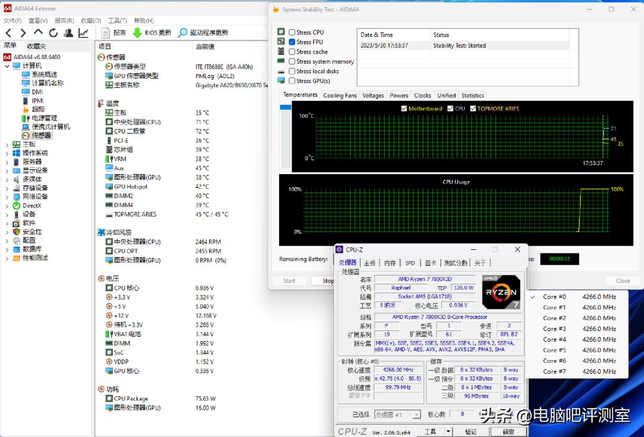Click the back navigation arrow icon
This screenshot has height=437, width=644.
click(x=8, y=32)
